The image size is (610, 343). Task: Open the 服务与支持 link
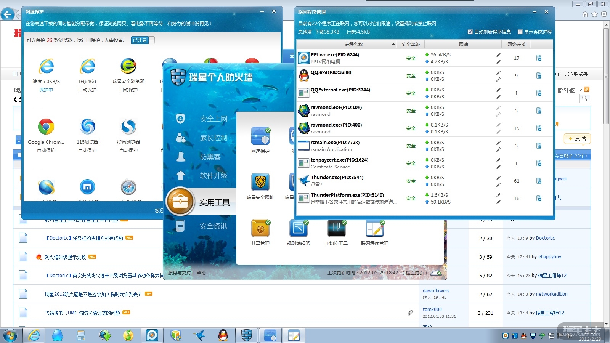(x=179, y=273)
